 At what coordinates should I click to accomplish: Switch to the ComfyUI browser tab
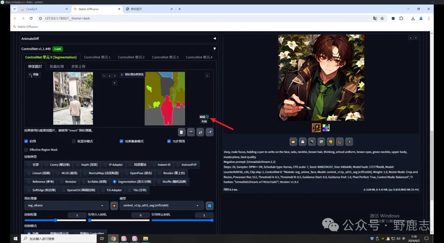44,9
